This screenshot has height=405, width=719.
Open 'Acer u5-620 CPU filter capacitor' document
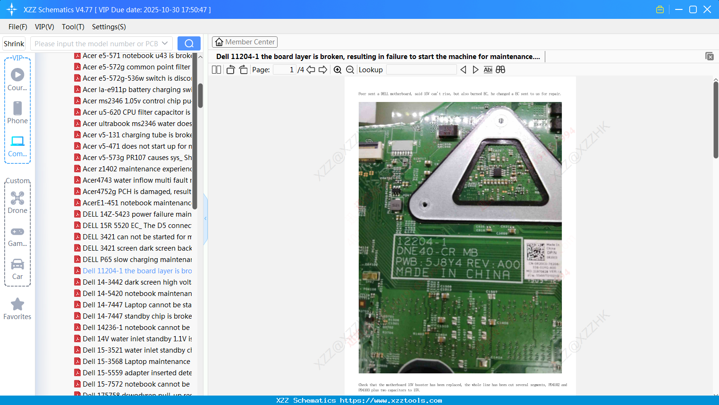133,112
